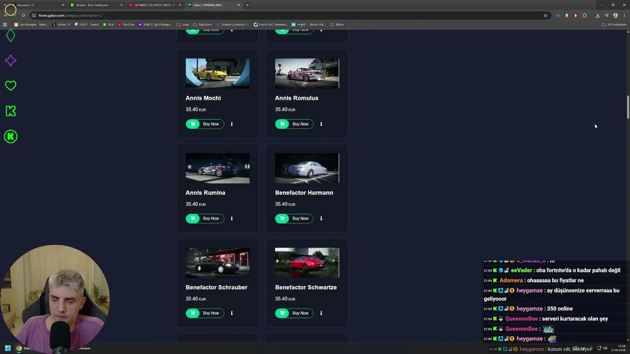Reload the current page
This screenshot has width=630, height=354.
coord(23,15)
